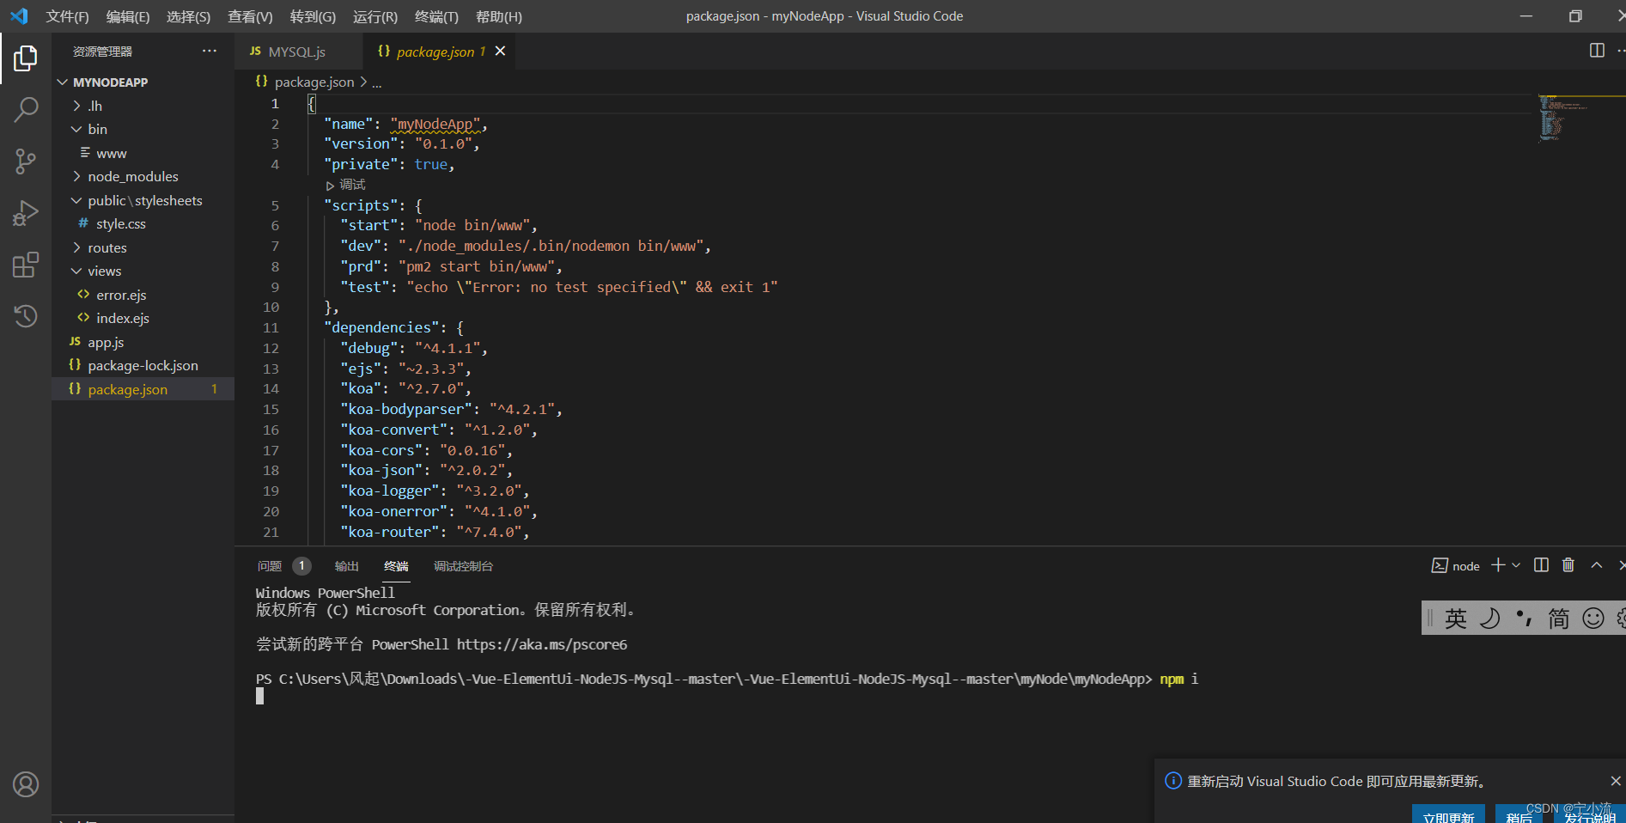The image size is (1626, 823).
Task: Switch to the 问题 problems tab
Action: (270, 566)
